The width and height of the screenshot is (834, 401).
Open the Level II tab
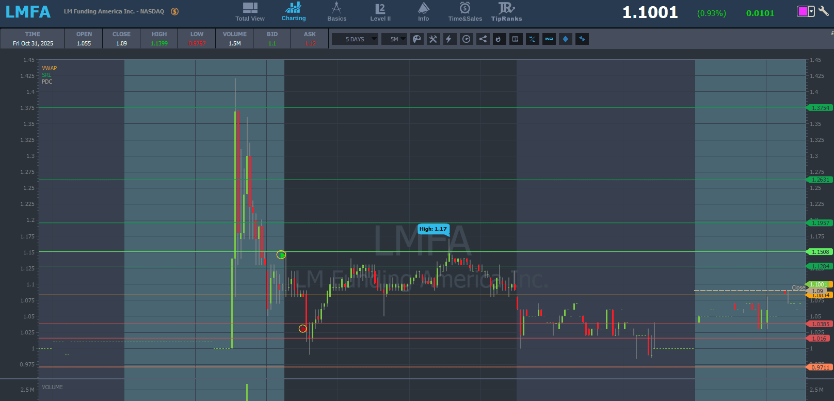click(x=380, y=12)
